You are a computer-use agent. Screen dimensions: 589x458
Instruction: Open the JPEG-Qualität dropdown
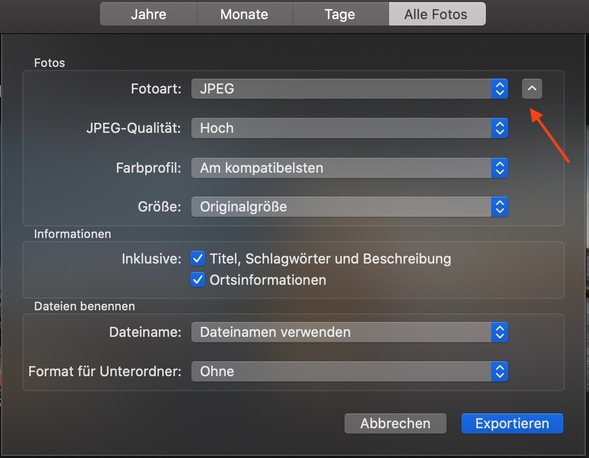click(x=341, y=128)
